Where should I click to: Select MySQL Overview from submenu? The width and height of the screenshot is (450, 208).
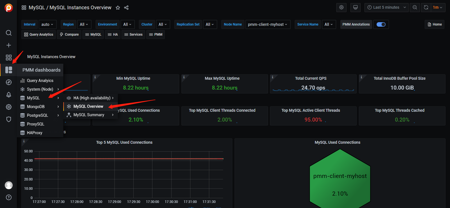click(x=90, y=106)
